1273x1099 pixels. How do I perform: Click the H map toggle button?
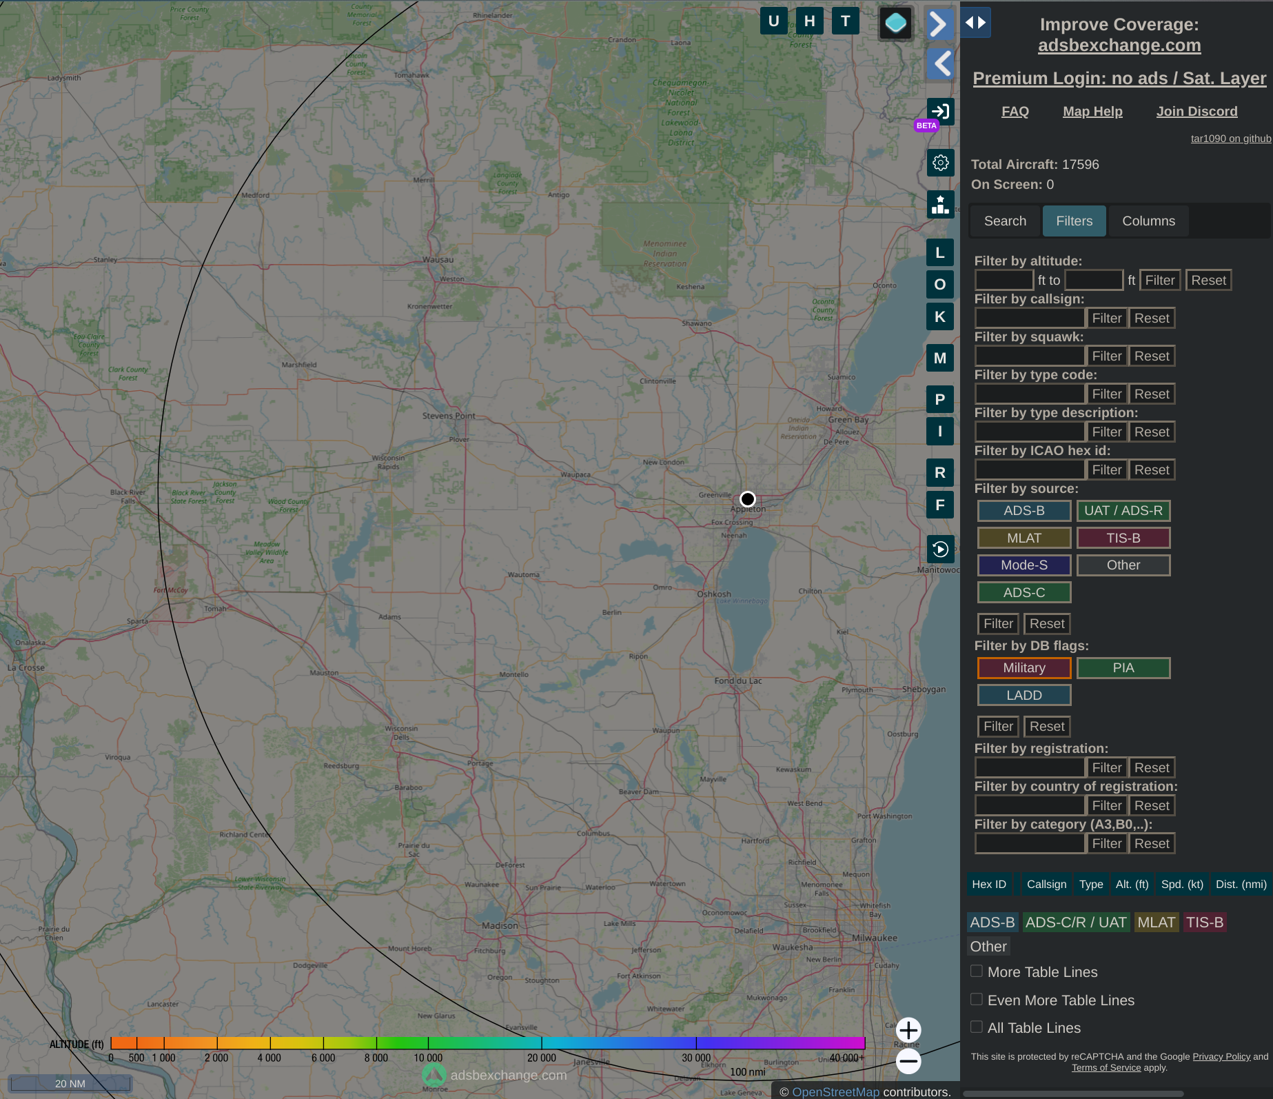809,21
